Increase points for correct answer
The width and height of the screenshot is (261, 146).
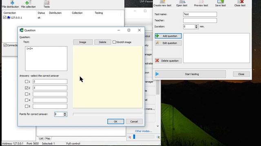click(x=65, y=113)
